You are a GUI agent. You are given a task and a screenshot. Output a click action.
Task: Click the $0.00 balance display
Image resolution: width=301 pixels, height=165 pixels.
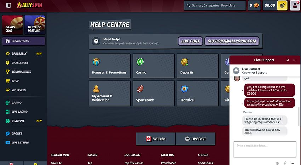270,5
